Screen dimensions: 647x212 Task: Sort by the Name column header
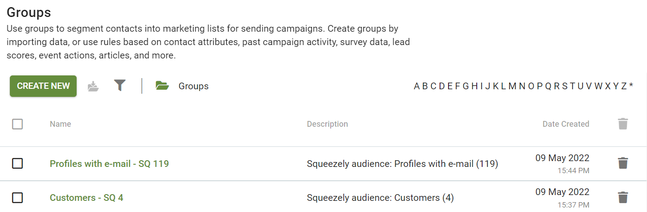pos(60,124)
